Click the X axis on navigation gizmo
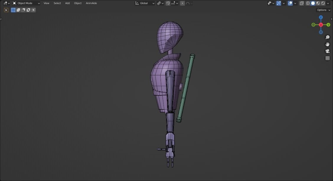The height and width of the screenshot is (181, 333). point(321,25)
